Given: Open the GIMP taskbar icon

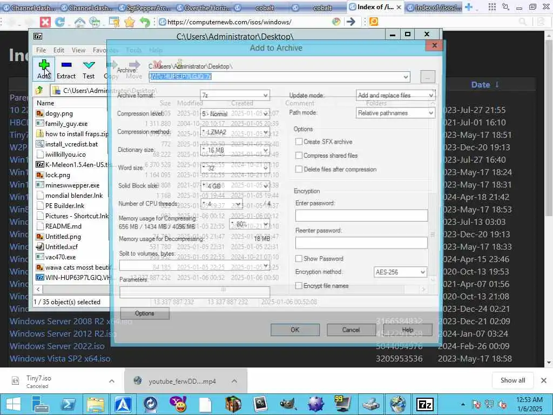Looking at the screenshot, I should coord(288,404).
